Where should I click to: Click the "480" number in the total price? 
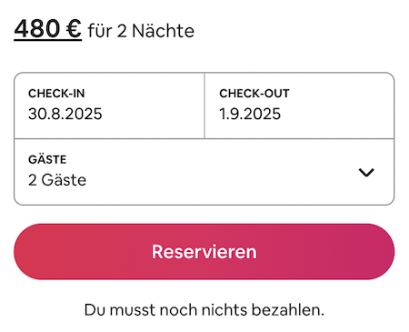37,28
